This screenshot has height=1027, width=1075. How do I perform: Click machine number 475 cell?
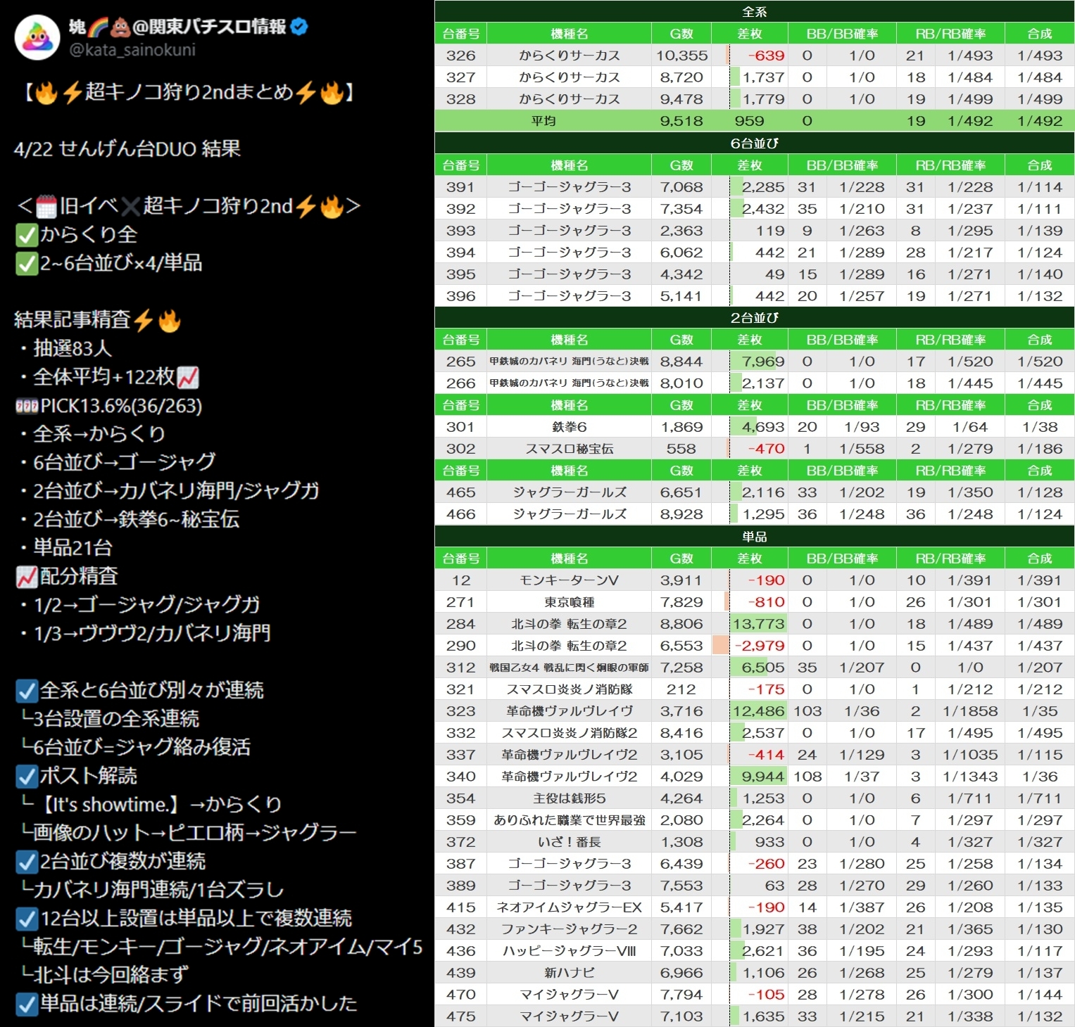click(461, 1016)
